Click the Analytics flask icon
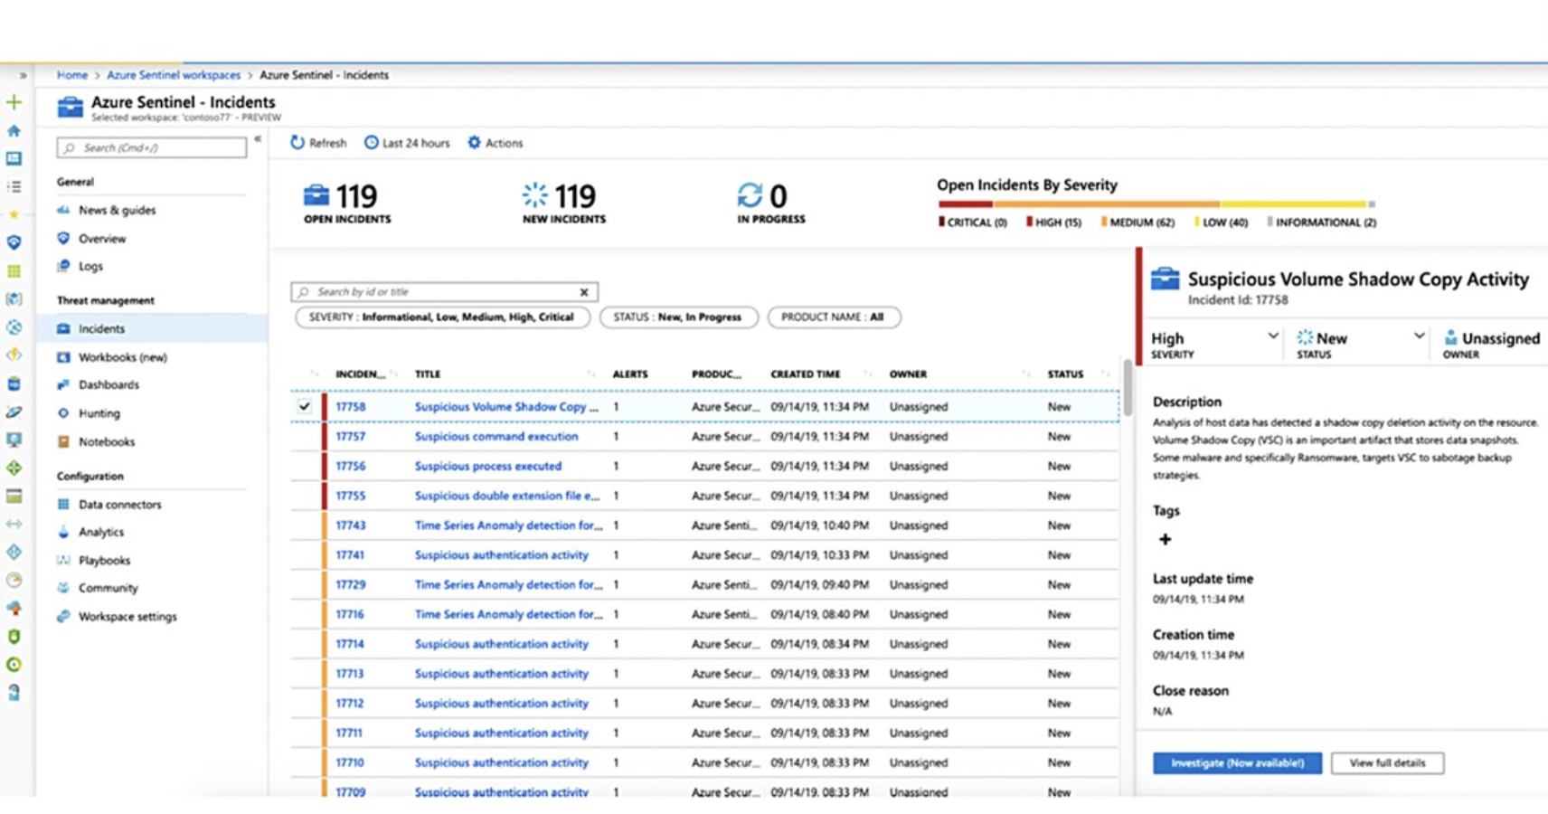This screenshot has width=1548, height=814. (x=63, y=532)
